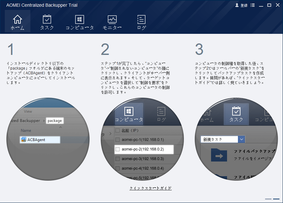Maximize the AOMEI Centralized Backupper window
The image size is (283, 203).
(269, 5)
